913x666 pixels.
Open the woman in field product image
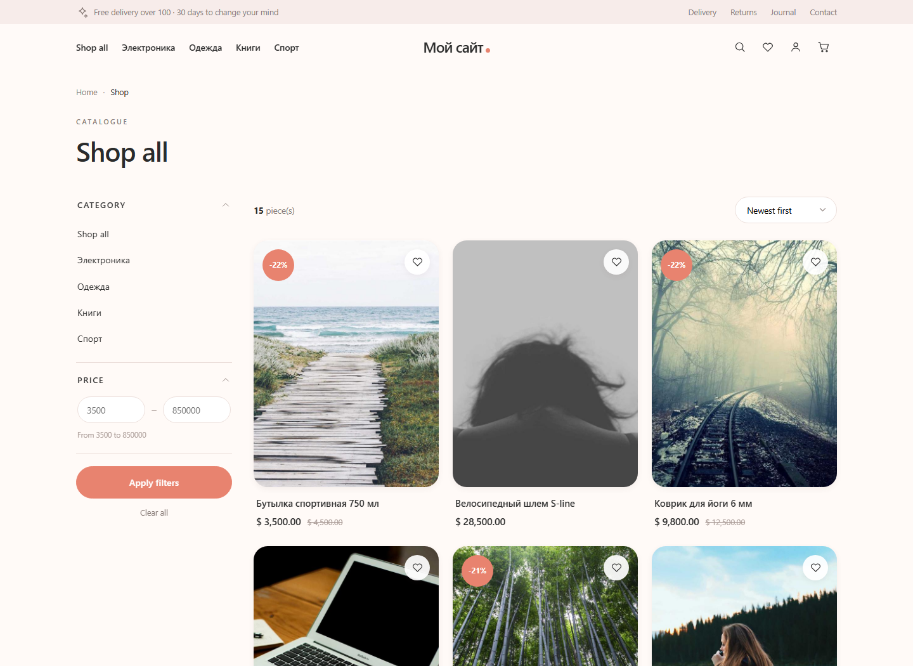pyautogui.click(x=744, y=606)
